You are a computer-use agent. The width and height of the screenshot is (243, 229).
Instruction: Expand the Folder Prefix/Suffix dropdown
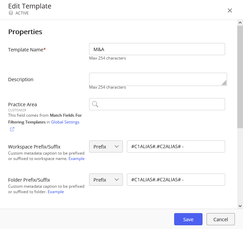(106, 180)
